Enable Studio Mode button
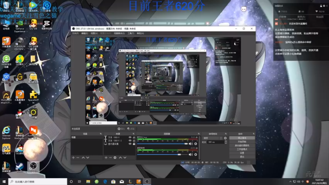Screen dimensions: 329x185 click(x=242, y=149)
